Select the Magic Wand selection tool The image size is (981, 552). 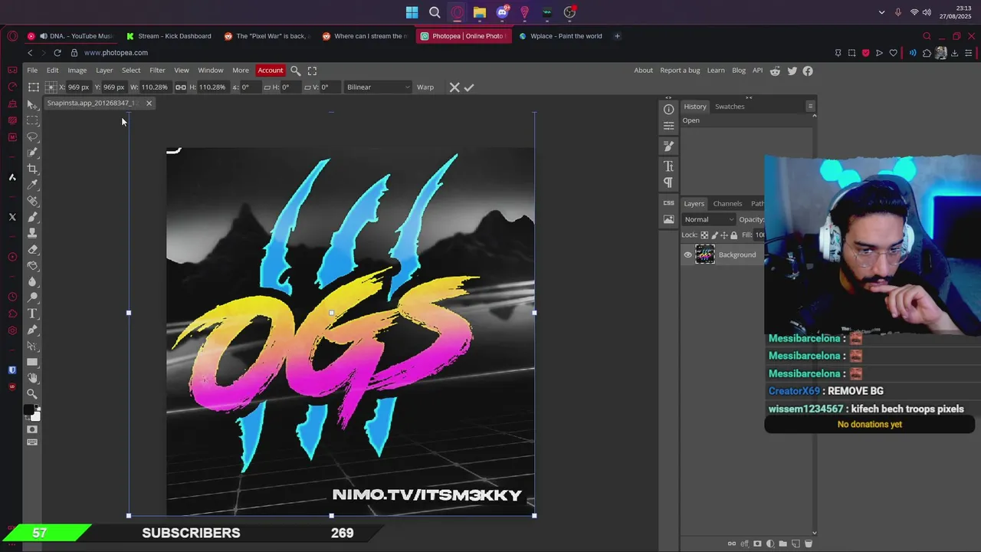pyautogui.click(x=32, y=153)
